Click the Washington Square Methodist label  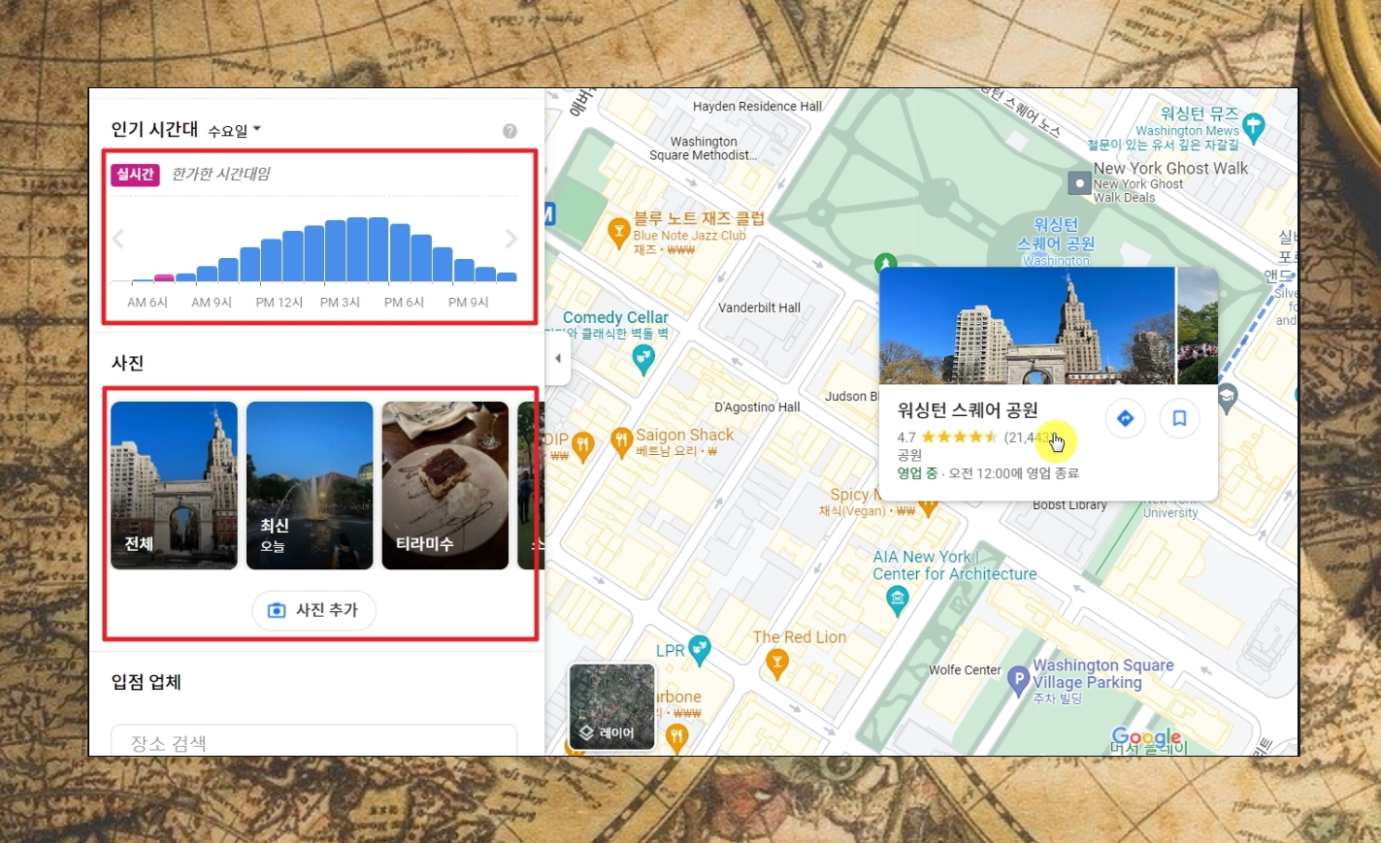click(x=704, y=148)
